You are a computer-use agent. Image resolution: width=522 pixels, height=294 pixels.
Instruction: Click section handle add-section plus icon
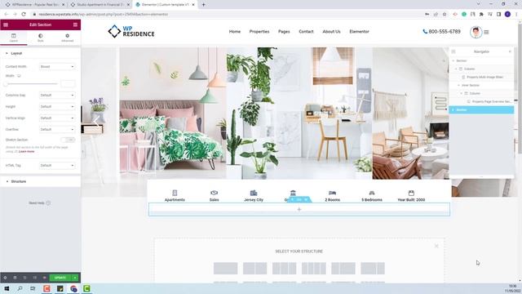(x=292, y=199)
